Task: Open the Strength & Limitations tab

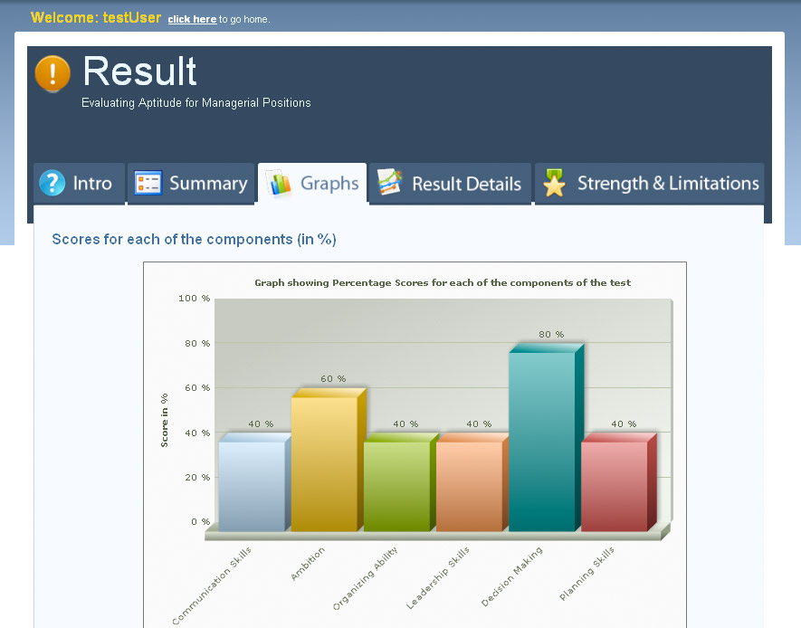Action: point(669,183)
